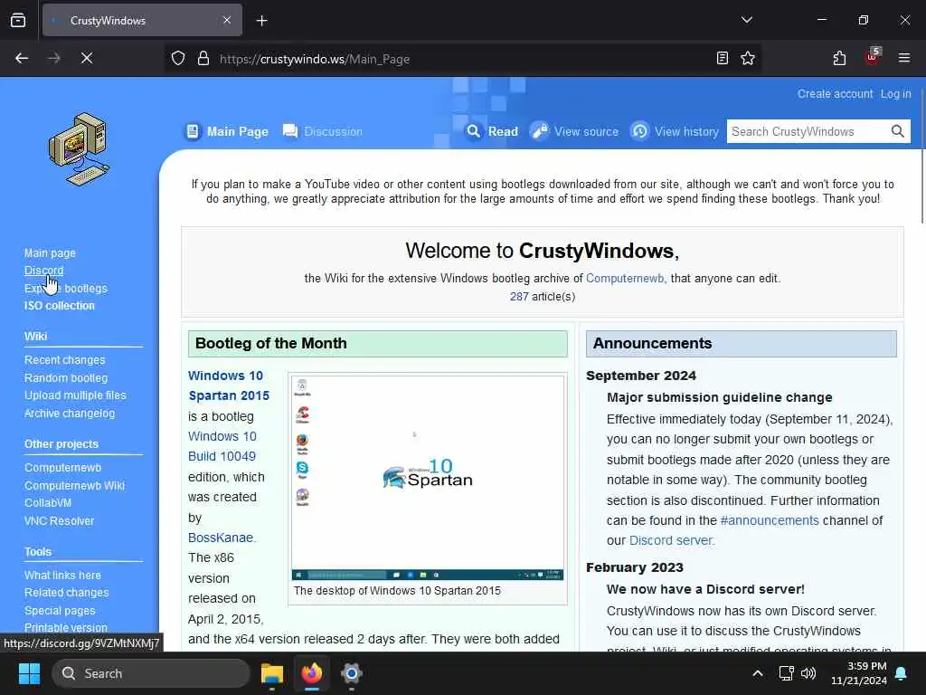The image size is (926, 695).
Task: Open the Discord sidebar link
Action: (x=43, y=270)
